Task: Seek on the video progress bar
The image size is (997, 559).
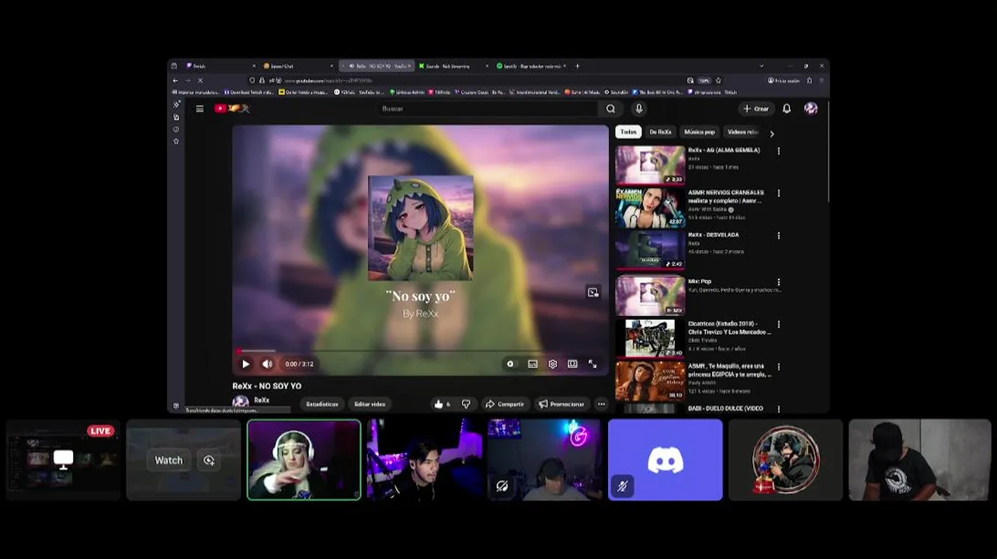Action: pyautogui.click(x=421, y=351)
